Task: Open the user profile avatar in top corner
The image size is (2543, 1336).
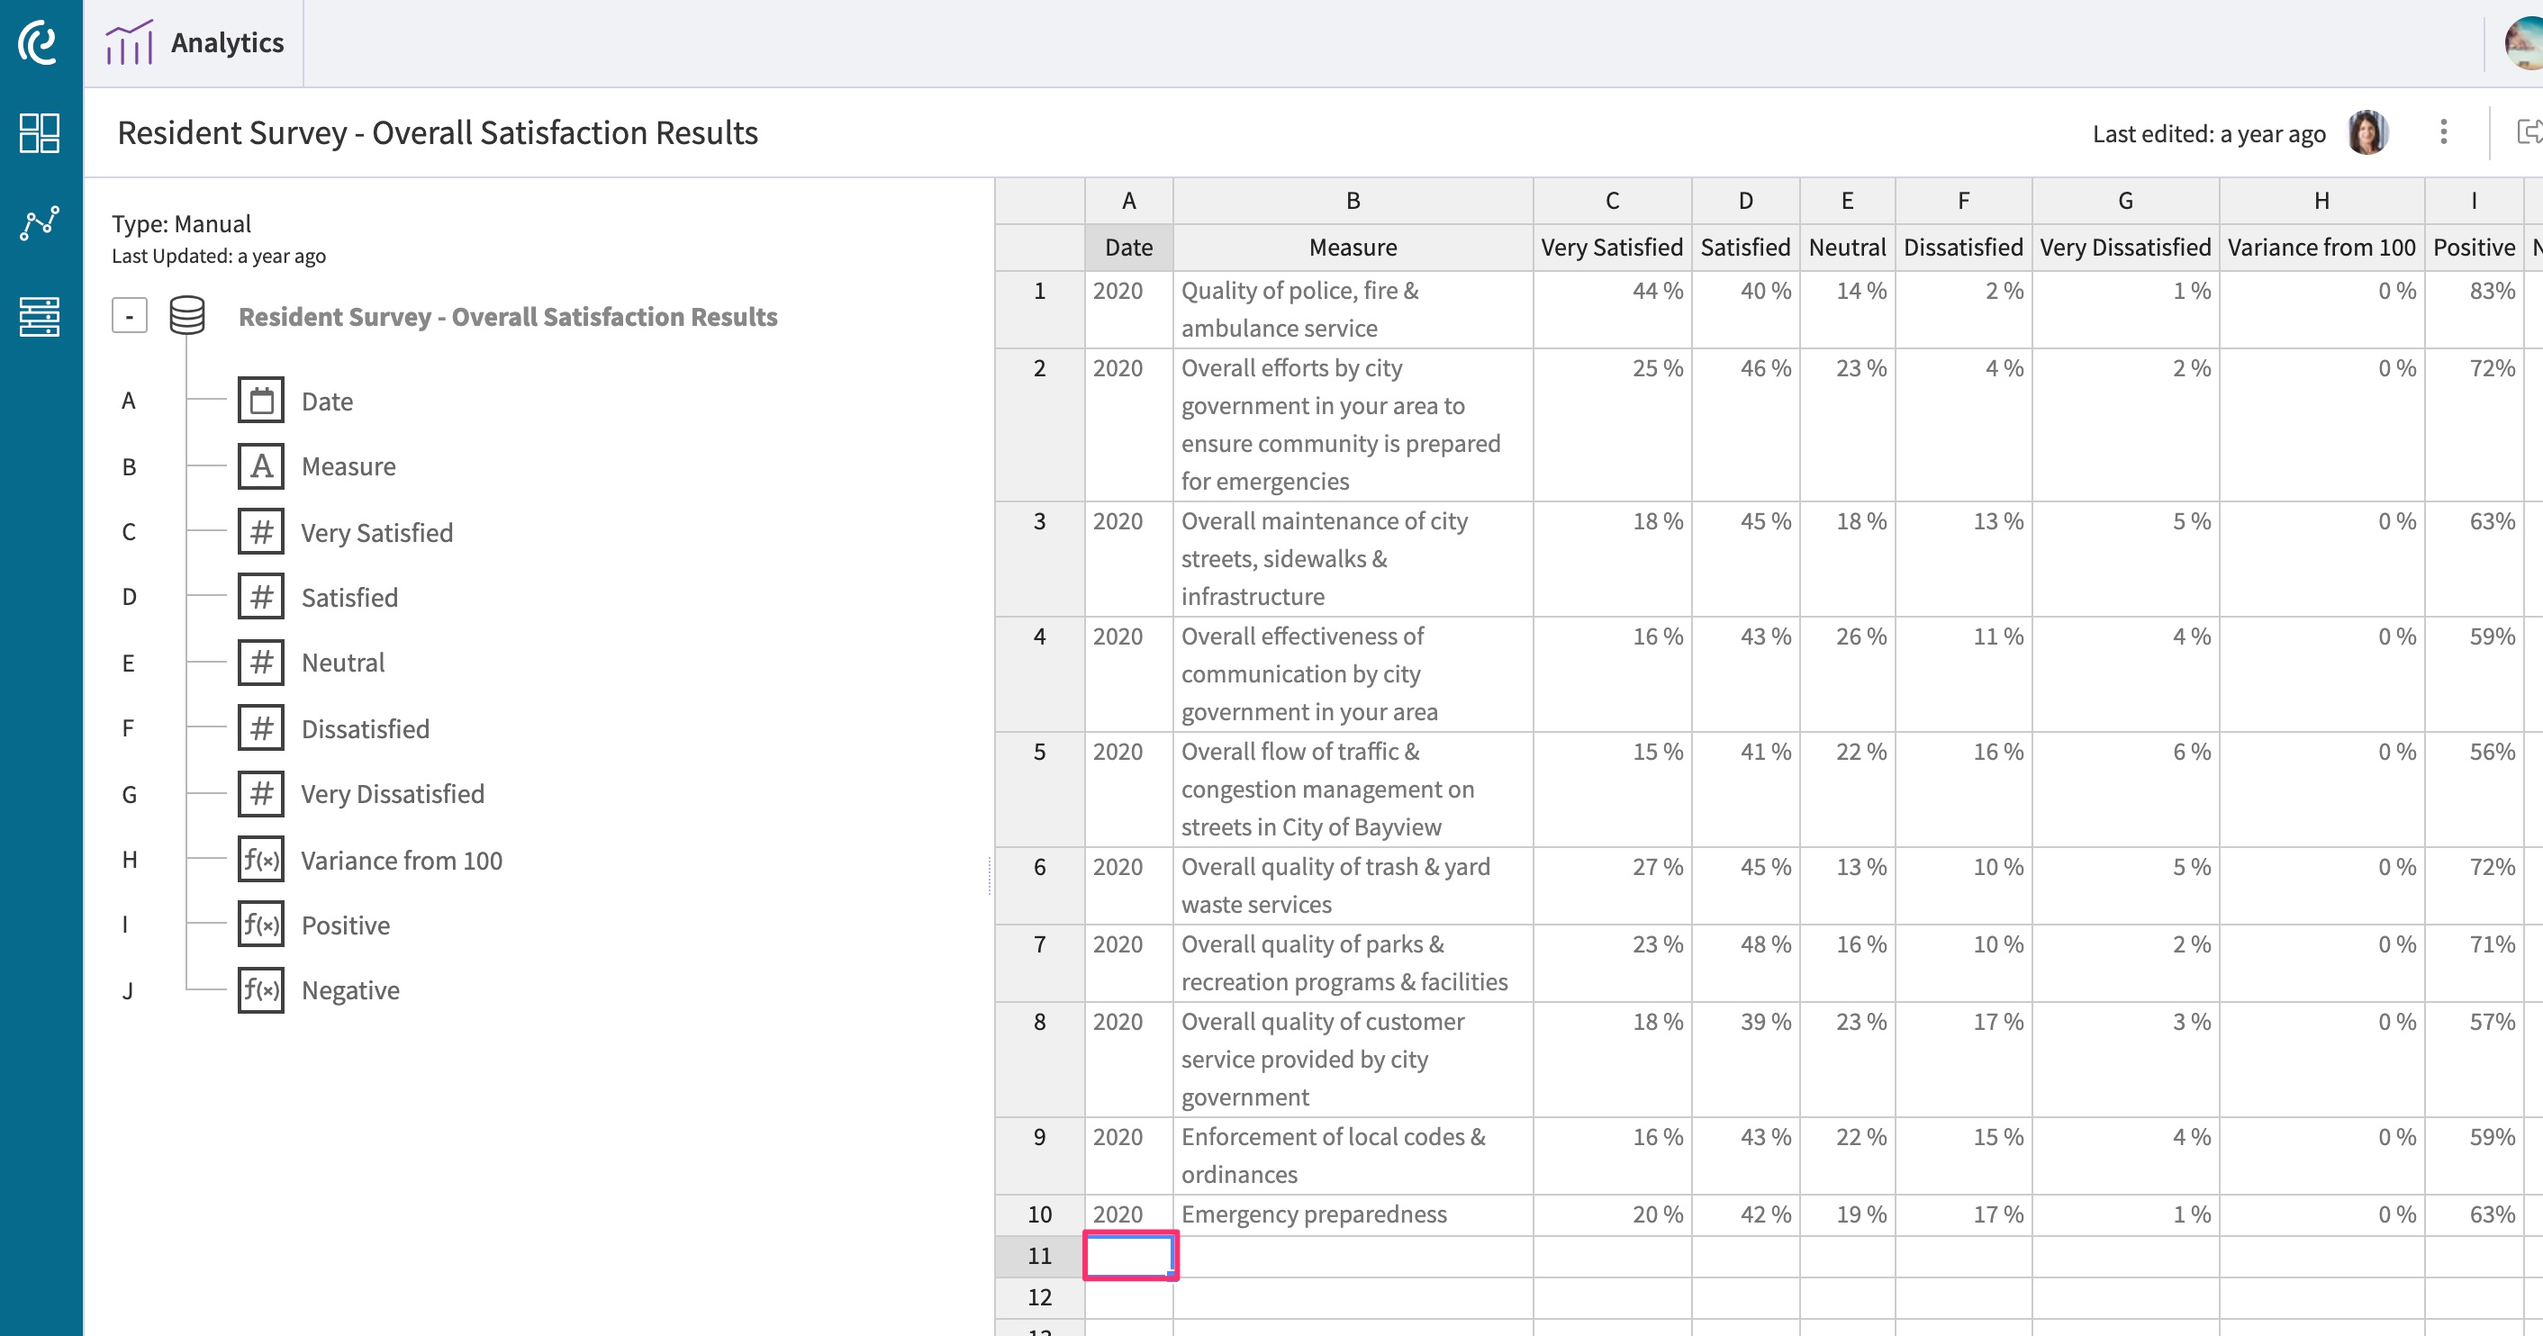Action: (x=2524, y=42)
